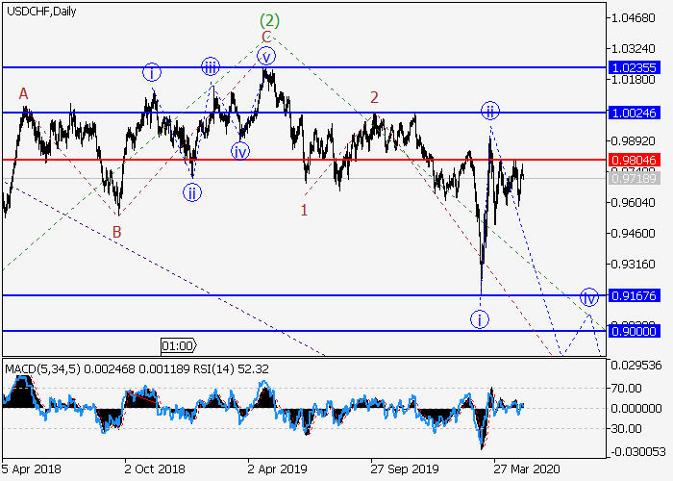This screenshot has height=481, width=673.
Task: Select the circled wave v marker
Action: [266, 55]
